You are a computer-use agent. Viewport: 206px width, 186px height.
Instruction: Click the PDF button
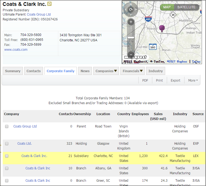point(145,80)
